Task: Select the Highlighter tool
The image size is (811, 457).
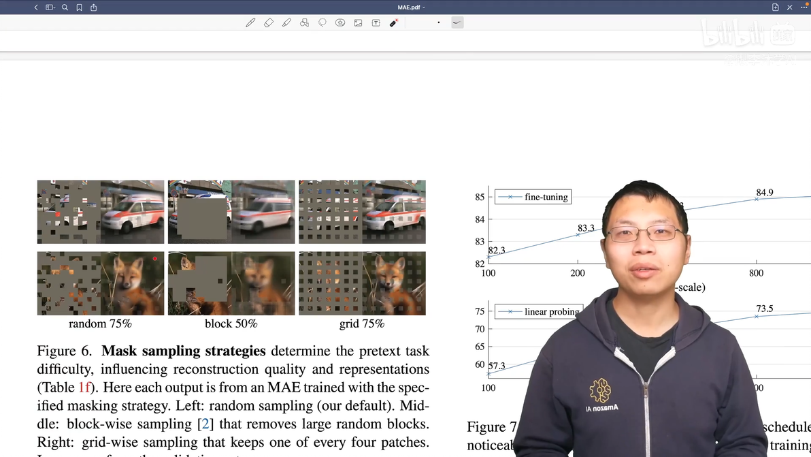Action: point(286,22)
